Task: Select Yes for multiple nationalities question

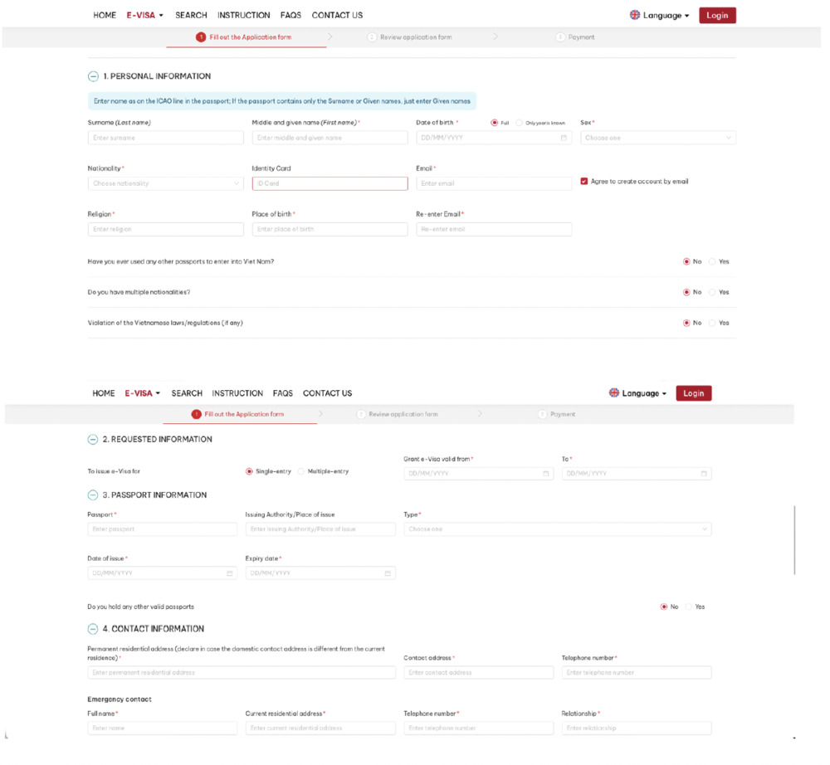Action: click(x=710, y=292)
